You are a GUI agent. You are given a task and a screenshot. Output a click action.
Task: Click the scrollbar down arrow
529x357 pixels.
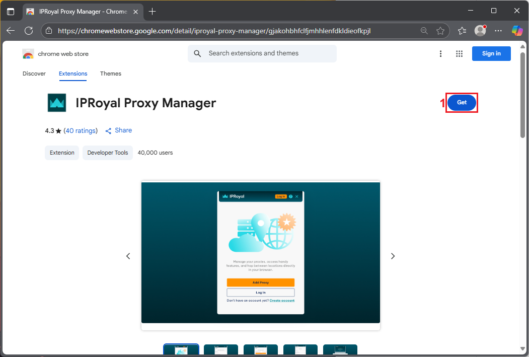pyautogui.click(x=522, y=349)
